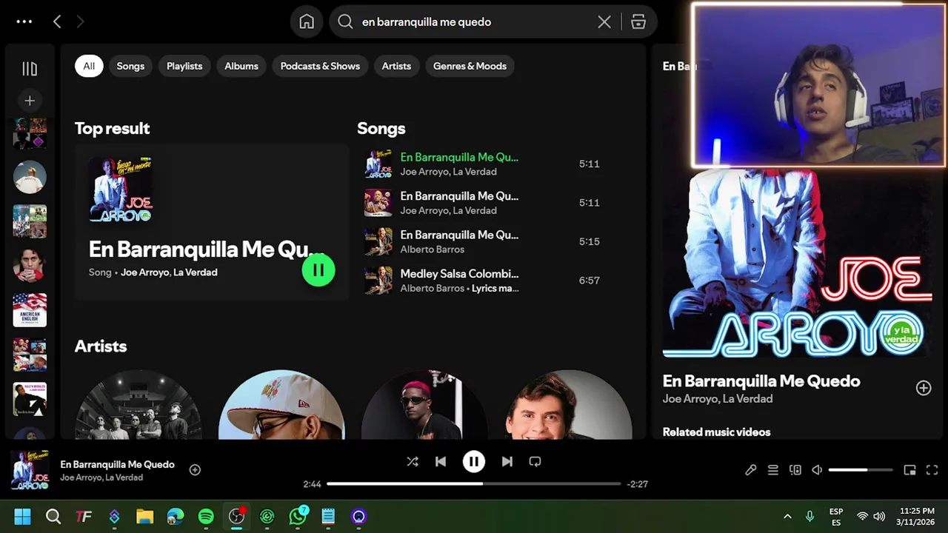
Task: Open song title in Now Playing panel
Action: (x=761, y=381)
